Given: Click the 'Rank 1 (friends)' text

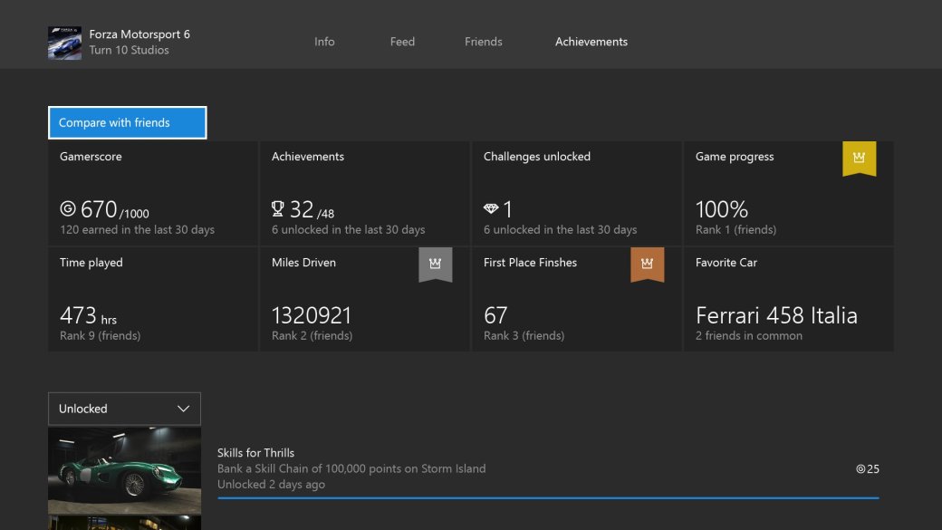Looking at the screenshot, I should 735,229.
